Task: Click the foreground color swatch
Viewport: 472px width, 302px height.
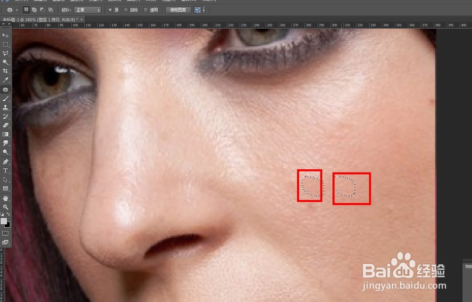Action: coord(4,221)
